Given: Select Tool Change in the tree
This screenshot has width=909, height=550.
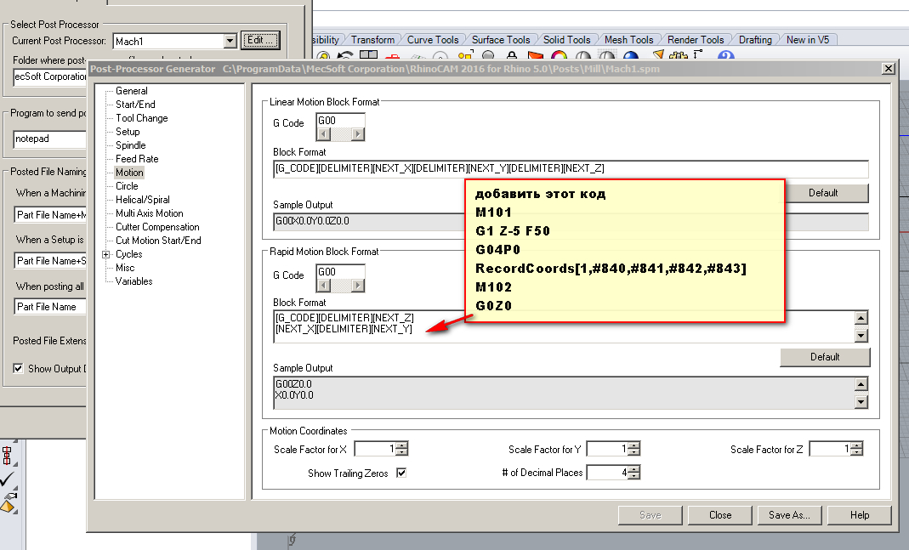Looking at the screenshot, I should (141, 118).
